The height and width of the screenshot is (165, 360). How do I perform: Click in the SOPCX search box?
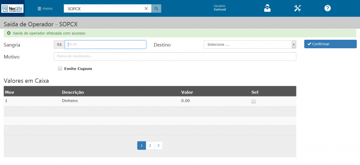(x=104, y=8)
